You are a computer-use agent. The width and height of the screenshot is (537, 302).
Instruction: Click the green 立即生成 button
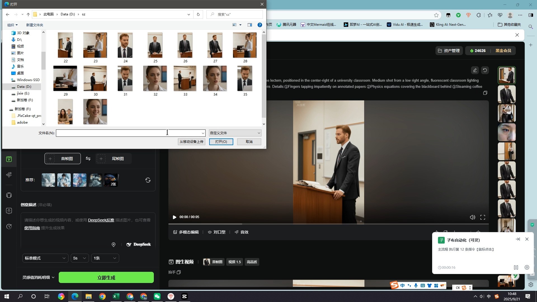coord(106,277)
